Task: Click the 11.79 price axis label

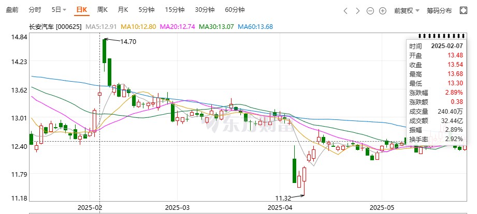Action: [19, 174]
